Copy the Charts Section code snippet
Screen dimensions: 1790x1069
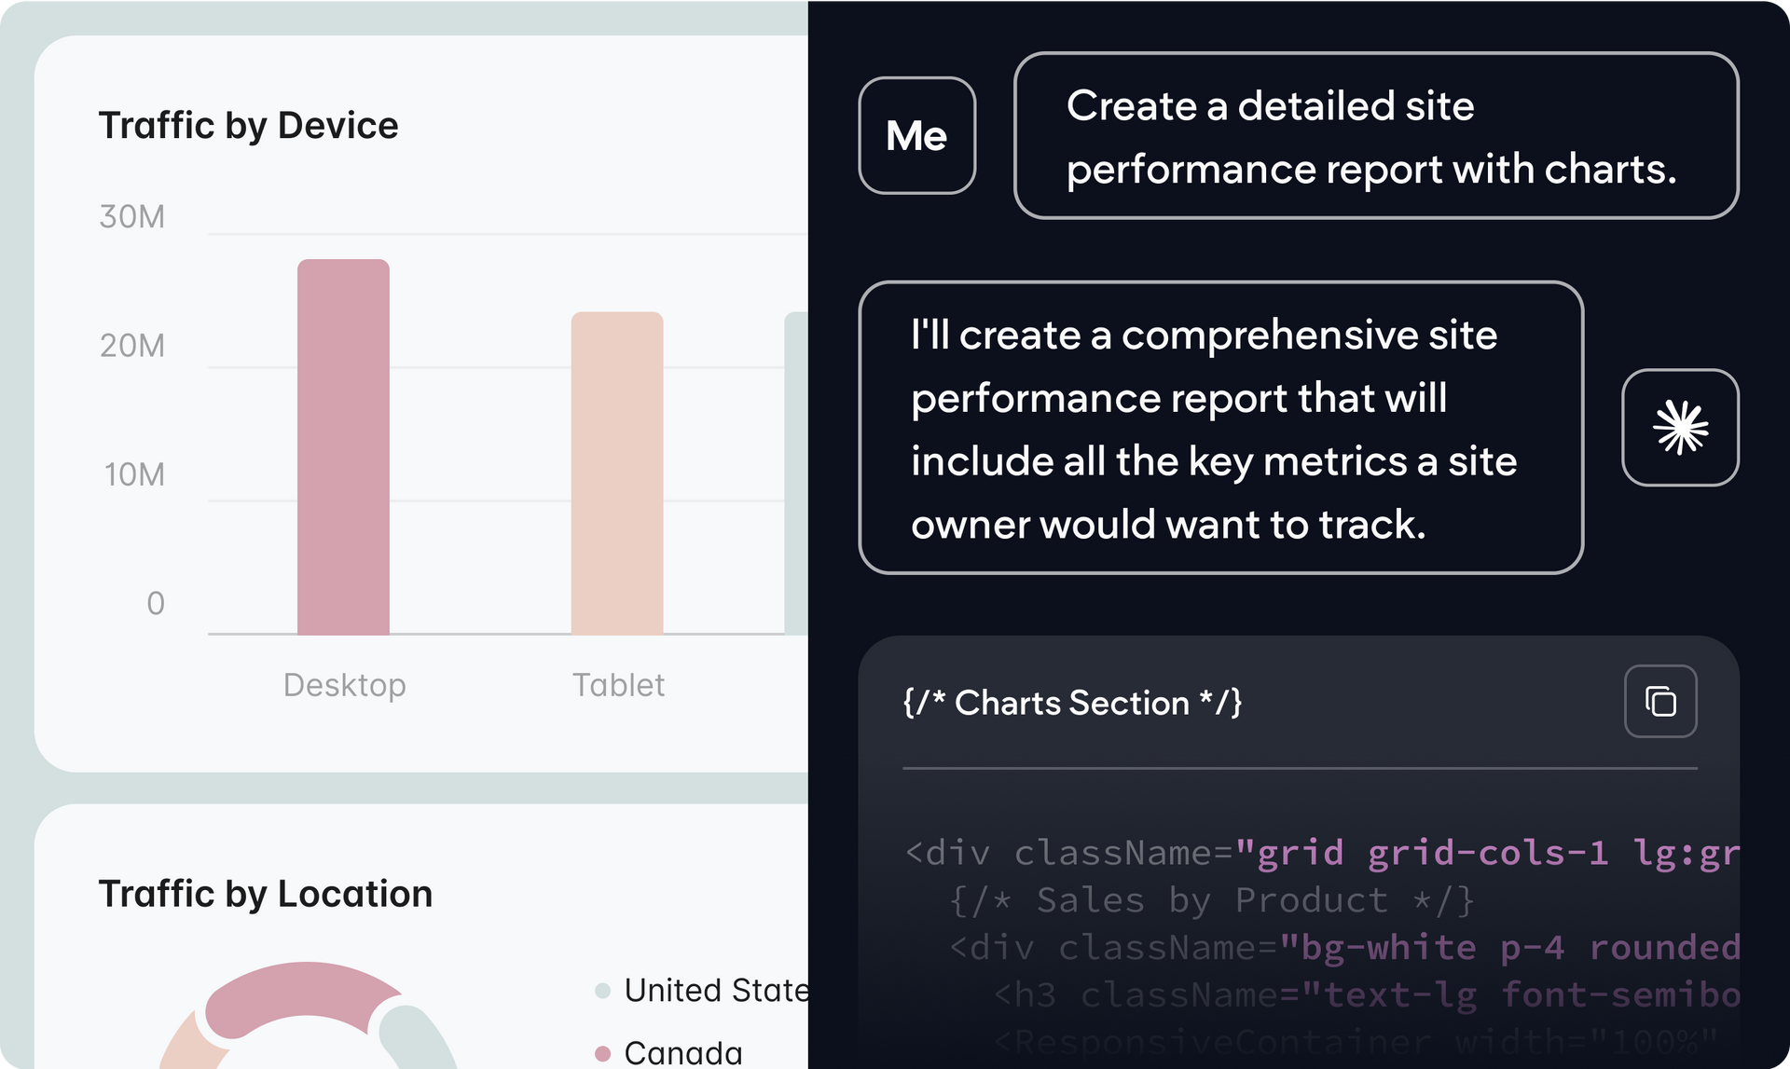point(1660,701)
